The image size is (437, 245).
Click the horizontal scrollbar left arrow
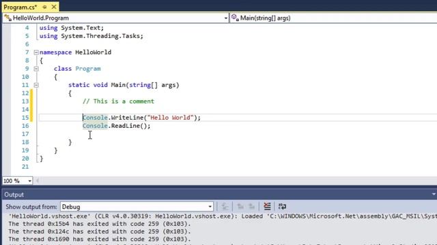point(38,181)
